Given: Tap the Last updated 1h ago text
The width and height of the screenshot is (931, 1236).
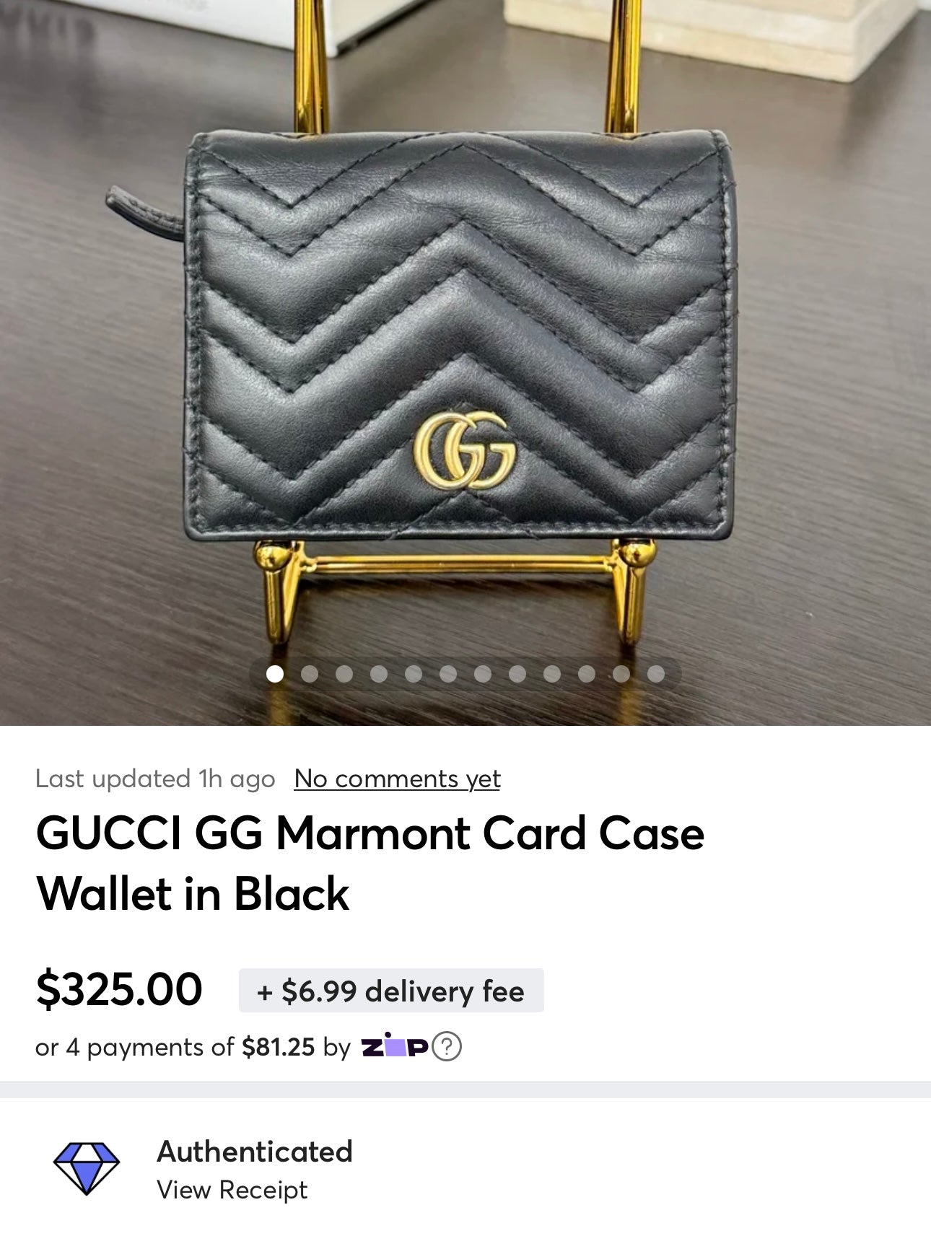Looking at the screenshot, I should (x=155, y=779).
